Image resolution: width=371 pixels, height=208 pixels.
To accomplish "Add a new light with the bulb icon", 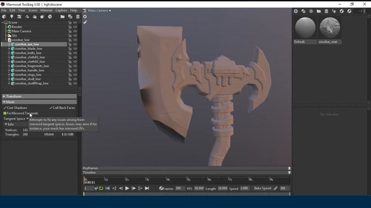I will pos(12,17).
